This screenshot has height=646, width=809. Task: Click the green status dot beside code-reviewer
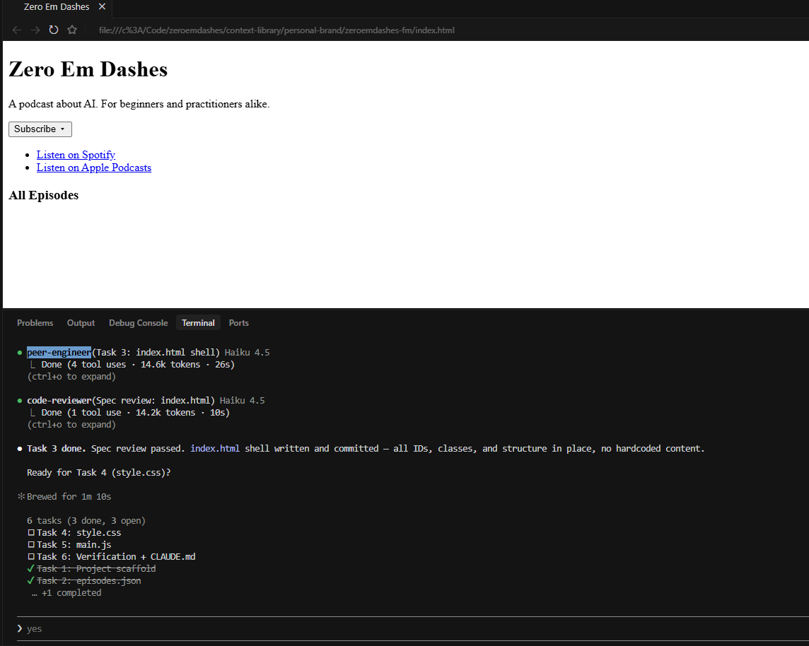[20, 401]
